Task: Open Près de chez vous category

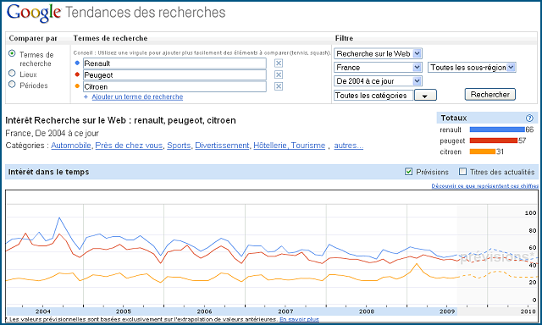Action: click(129, 146)
